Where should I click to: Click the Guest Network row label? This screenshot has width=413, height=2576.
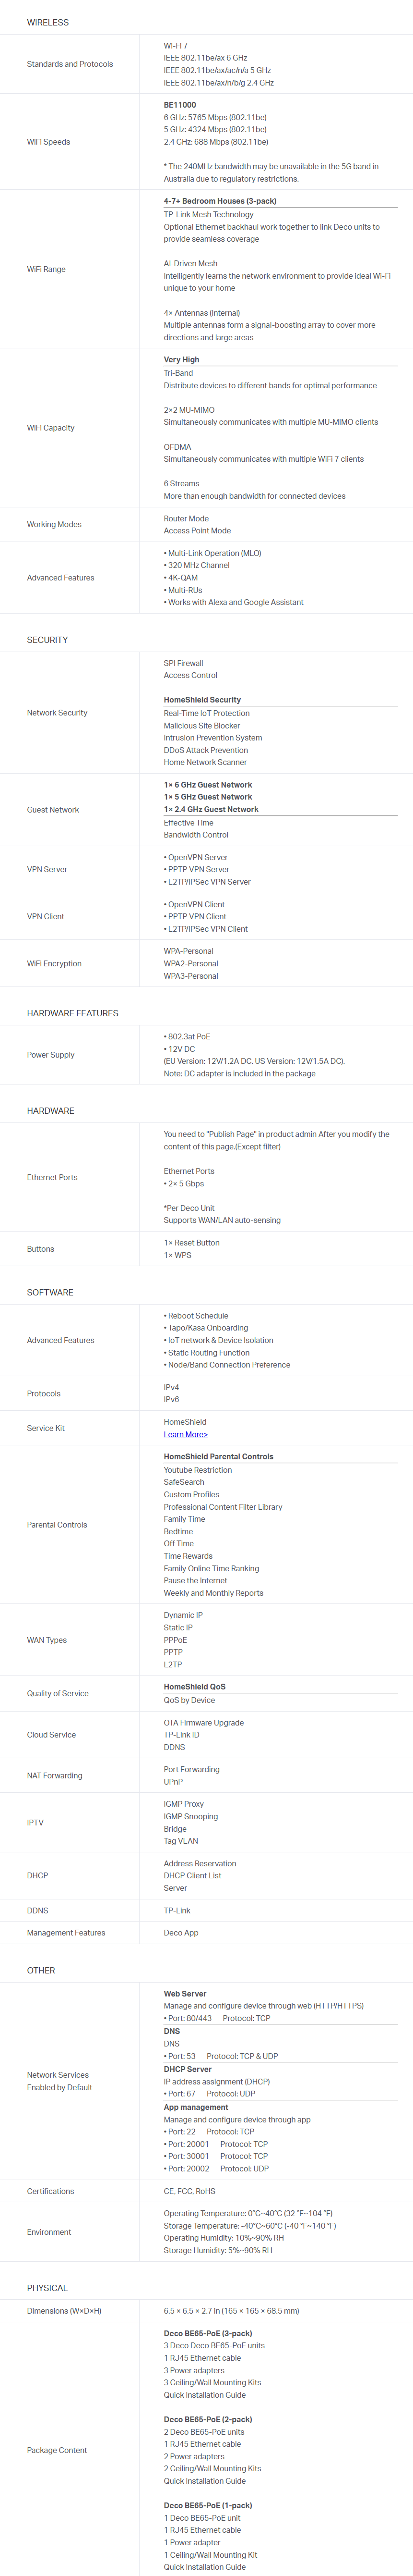tap(53, 810)
